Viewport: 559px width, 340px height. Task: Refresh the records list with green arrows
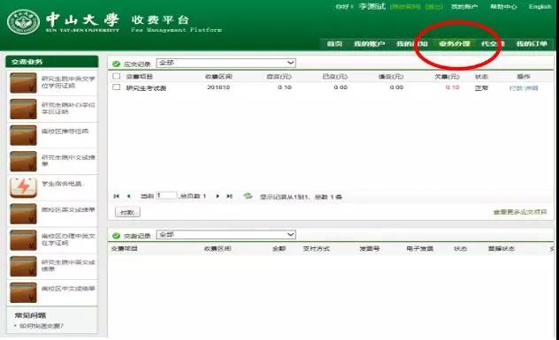(248, 196)
